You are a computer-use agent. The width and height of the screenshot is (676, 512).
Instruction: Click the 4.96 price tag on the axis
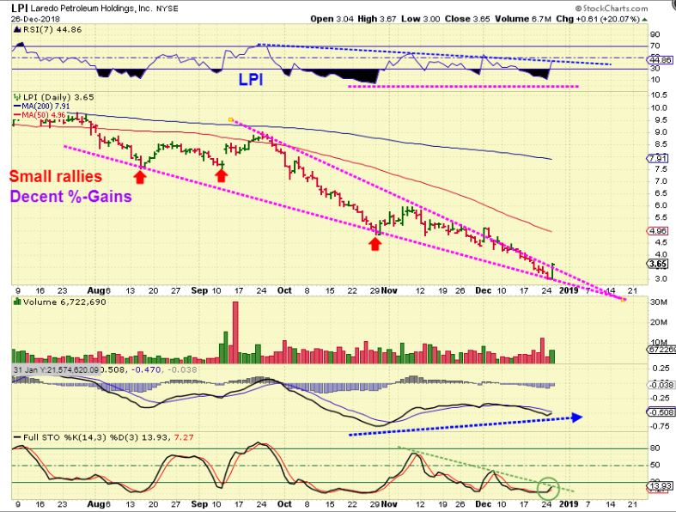[x=658, y=231]
